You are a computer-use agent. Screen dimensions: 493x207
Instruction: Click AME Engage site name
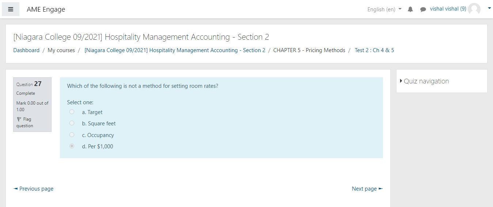46,9
